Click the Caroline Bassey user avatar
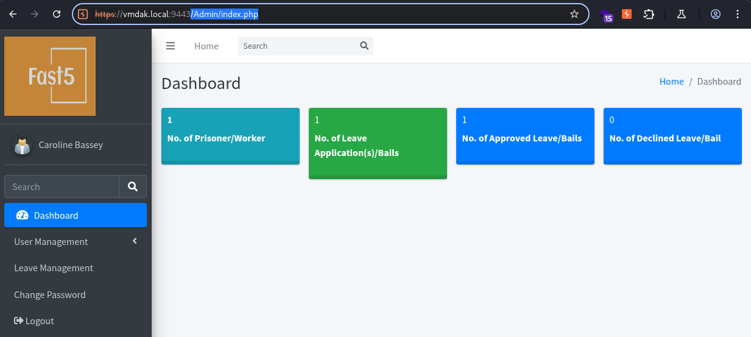This screenshot has height=337, width=751. tap(23, 144)
